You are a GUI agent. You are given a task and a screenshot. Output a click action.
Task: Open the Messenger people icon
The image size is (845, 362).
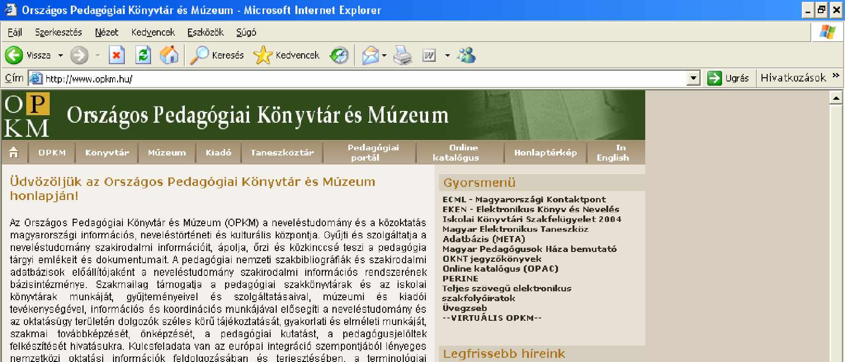coord(467,55)
